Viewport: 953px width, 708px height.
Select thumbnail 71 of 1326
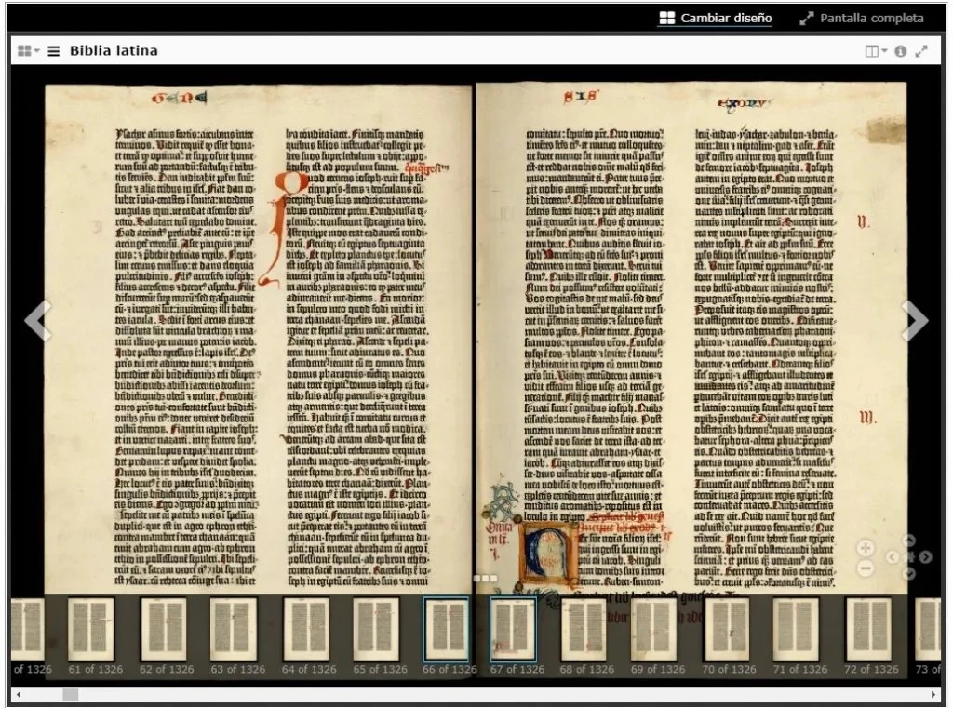click(x=796, y=629)
